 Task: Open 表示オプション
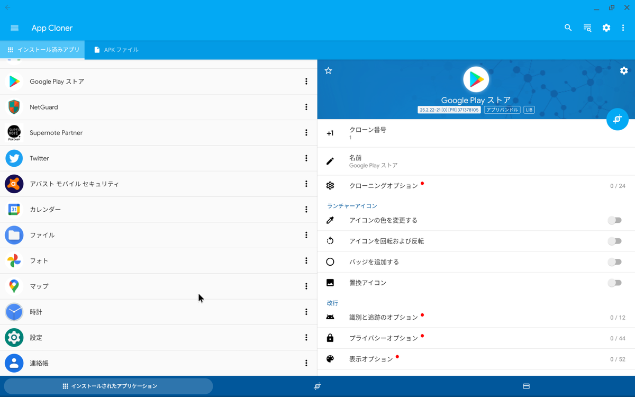click(x=476, y=359)
